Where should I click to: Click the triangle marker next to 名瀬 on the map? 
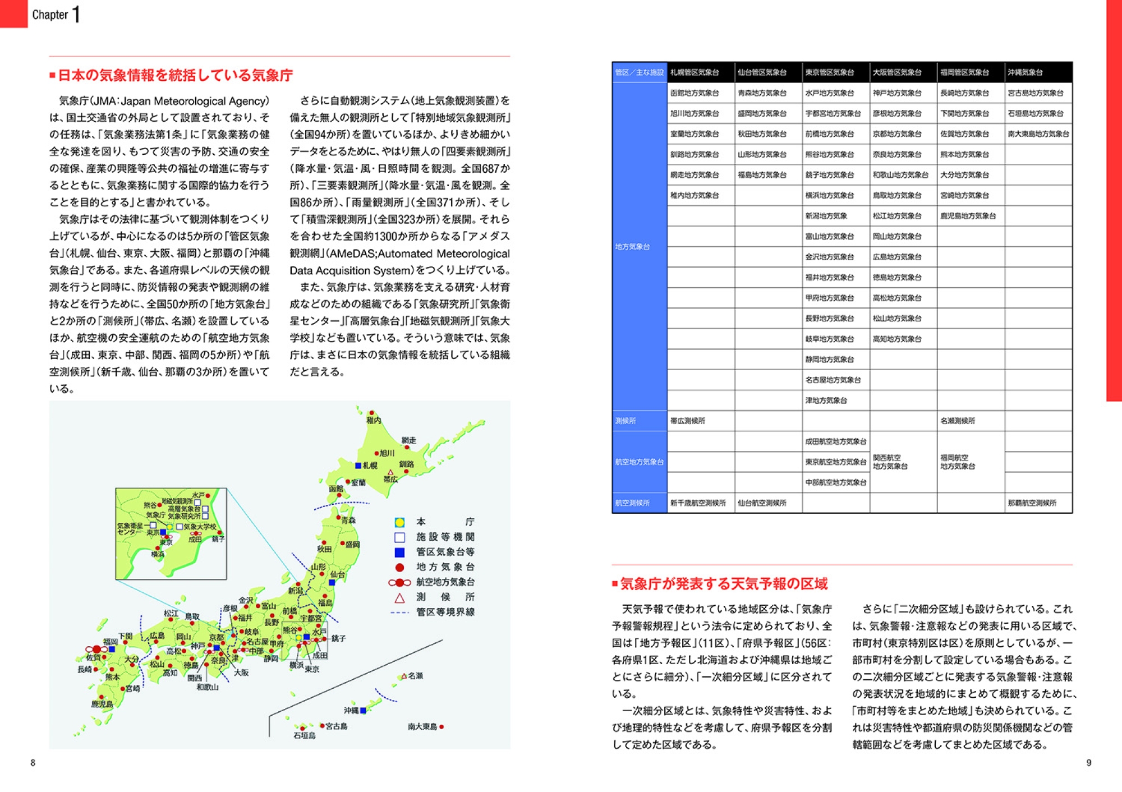pyautogui.click(x=403, y=676)
